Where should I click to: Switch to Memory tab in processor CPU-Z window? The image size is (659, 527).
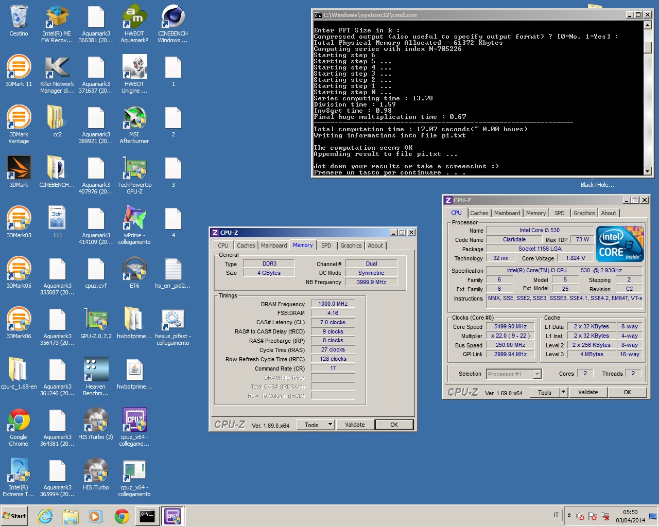pyautogui.click(x=536, y=213)
